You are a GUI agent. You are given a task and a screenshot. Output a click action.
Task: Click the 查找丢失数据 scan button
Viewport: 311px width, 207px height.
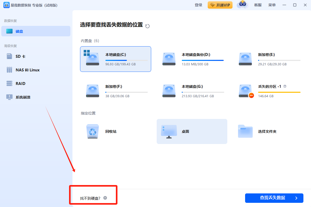tap(274, 198)
